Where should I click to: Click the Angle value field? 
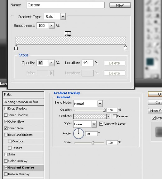click(x=91, y=134)
